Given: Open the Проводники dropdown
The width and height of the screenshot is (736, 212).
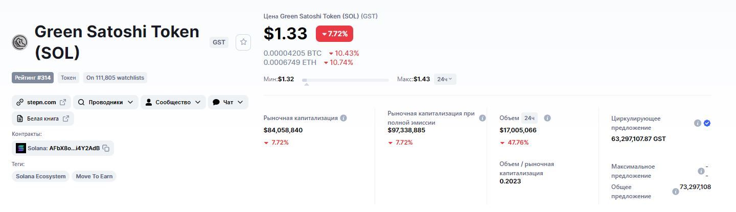Looking at the screenshot, I should (105, 102).
